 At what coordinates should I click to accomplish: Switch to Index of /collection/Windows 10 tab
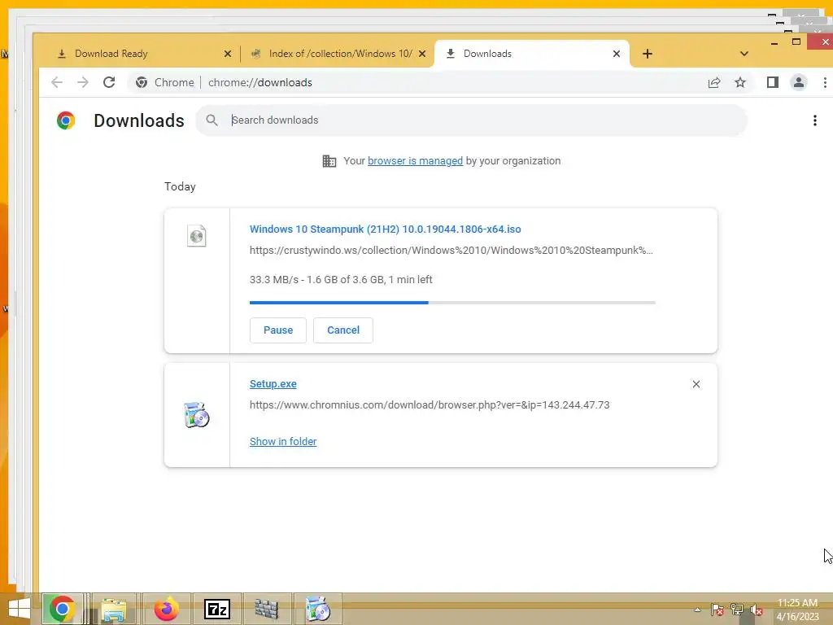[338, 54]
